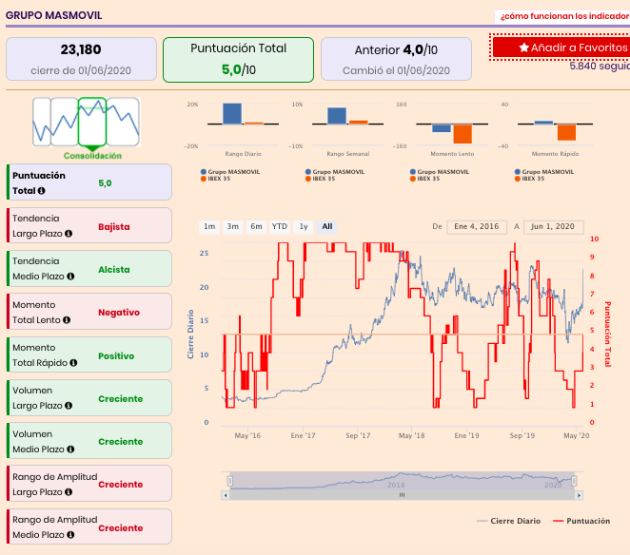Click the Alcista trend value
The width and height of the screenshot is (630, 555).
pos(114,270)
